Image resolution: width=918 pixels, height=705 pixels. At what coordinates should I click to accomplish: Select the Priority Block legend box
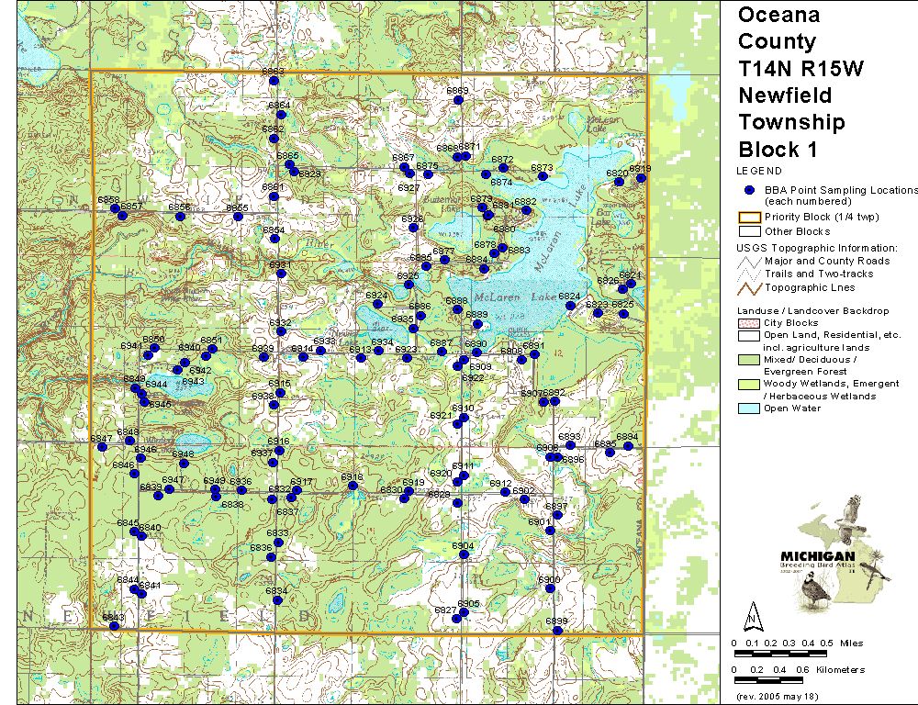coord(749,218)
